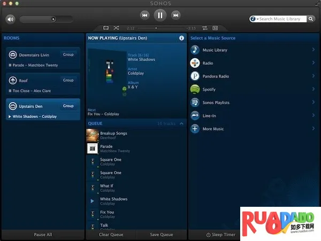
Task: Click the Upstairs Den room icon
Action: coord(13,106)
